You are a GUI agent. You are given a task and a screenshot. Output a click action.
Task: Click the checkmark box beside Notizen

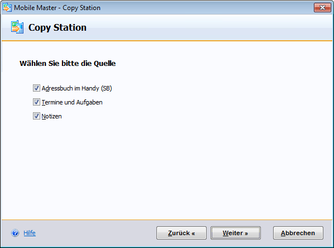[x=36, y=116]
